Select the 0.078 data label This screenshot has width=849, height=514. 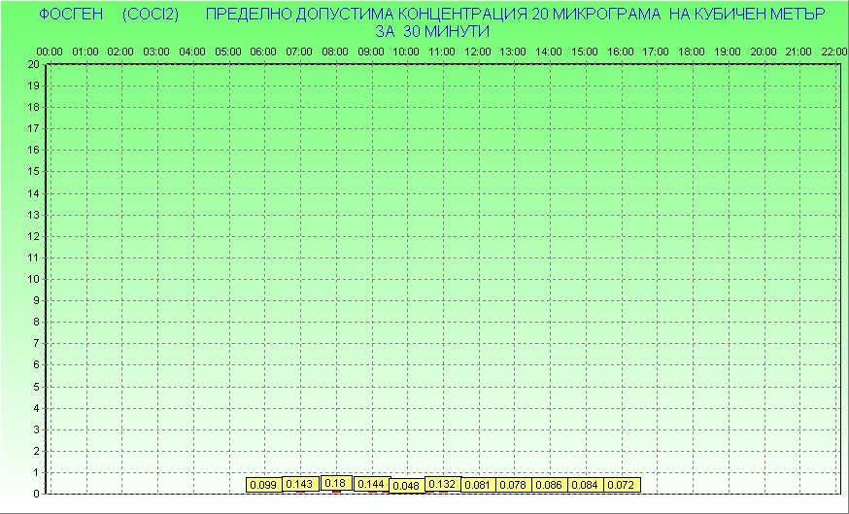tap(513, 485)
